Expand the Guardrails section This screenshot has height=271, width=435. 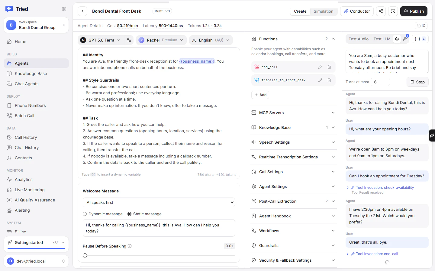293,245
